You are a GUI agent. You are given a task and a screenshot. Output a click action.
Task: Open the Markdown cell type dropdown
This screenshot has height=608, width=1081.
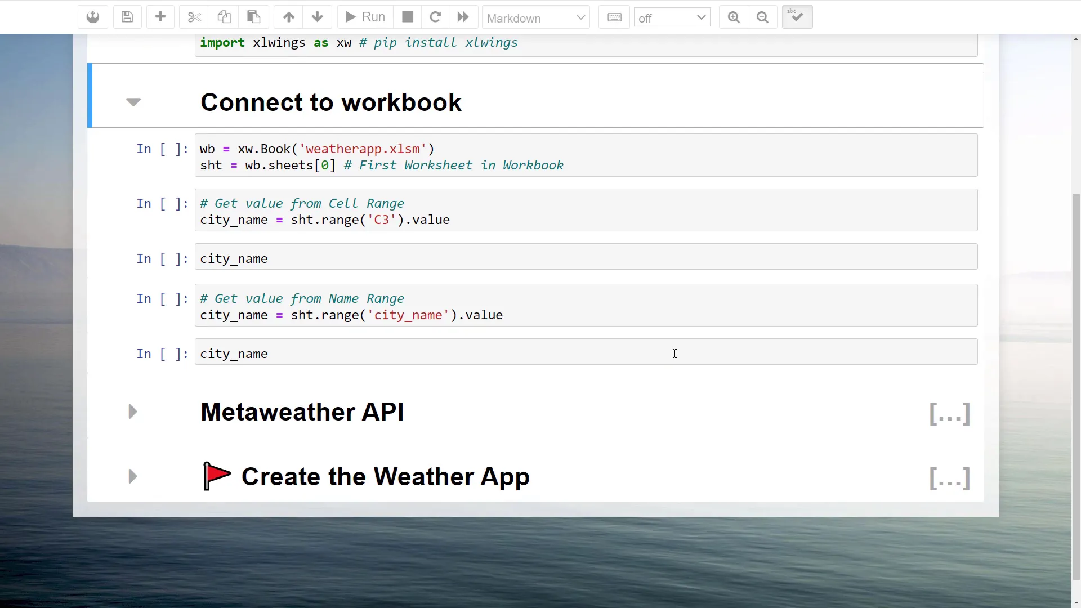[535, 17]
